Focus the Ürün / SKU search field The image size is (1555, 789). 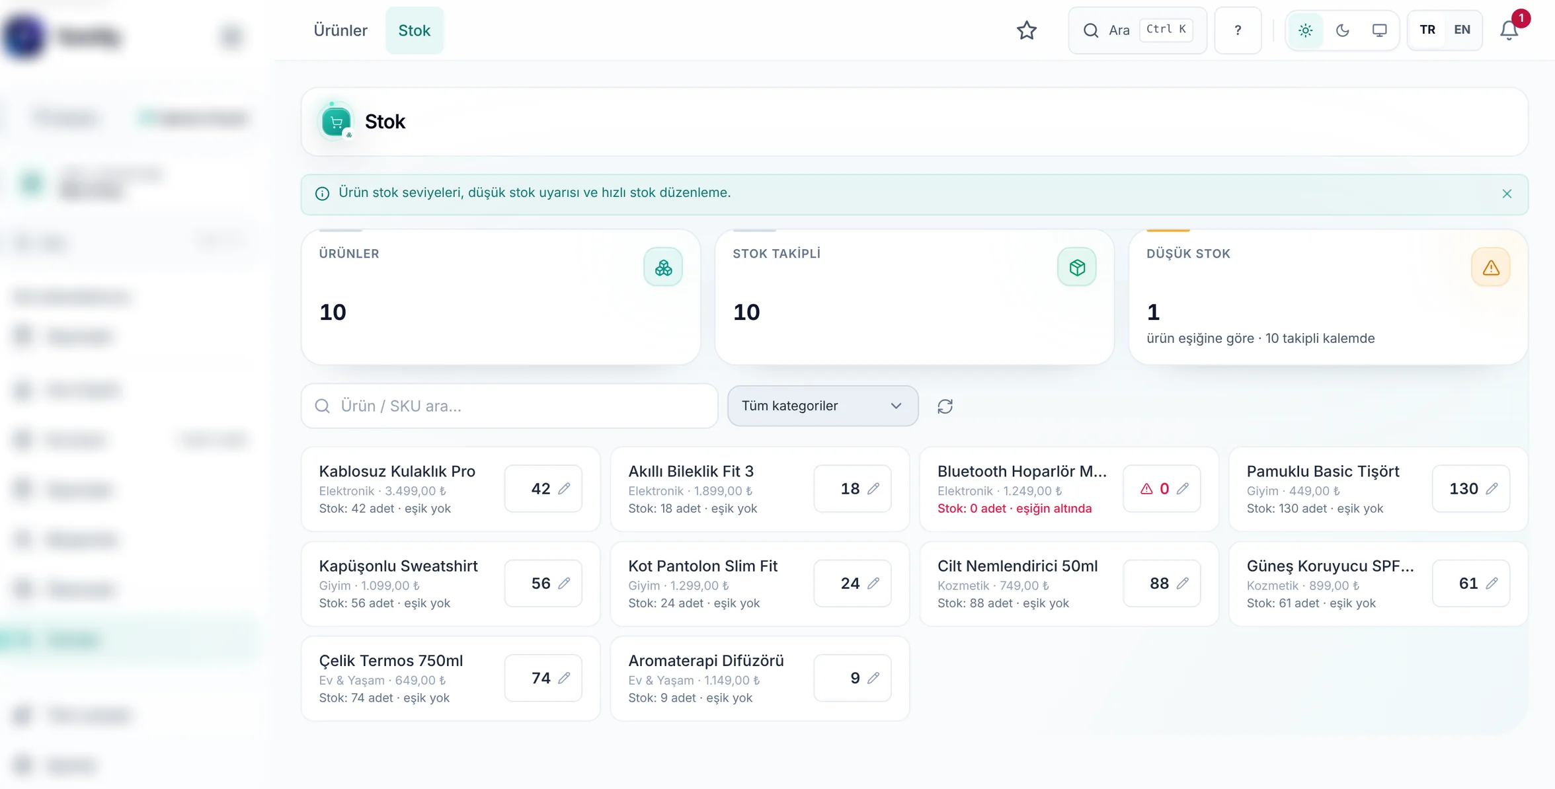click(x=509, y=406)
